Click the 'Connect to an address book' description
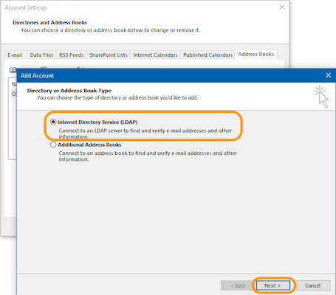This screenshot has width=336, height=295. pos(148,156)
